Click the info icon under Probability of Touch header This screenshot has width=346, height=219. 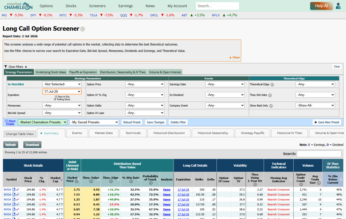pyautogui.click(x=150, y=183)
